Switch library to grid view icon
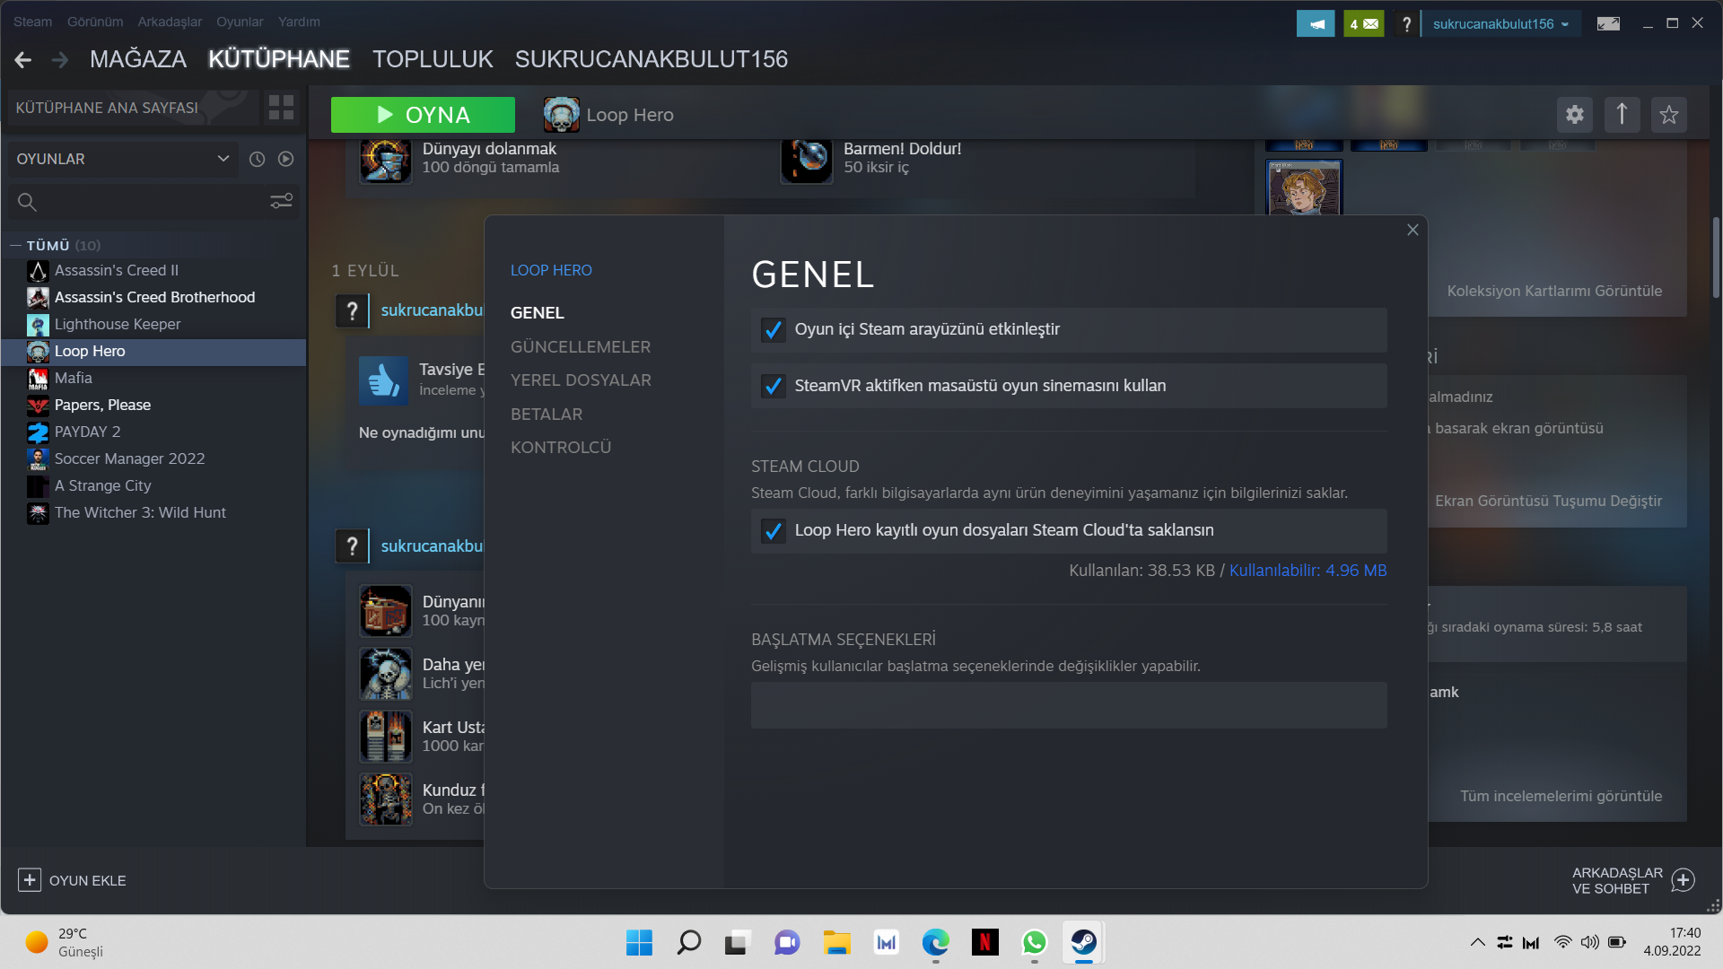This screenshot has width=1723, height=969. point(281,108)
